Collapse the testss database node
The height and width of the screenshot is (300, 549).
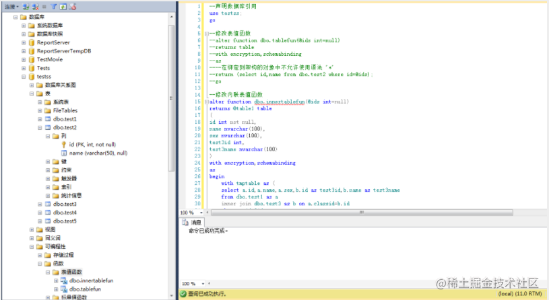[24, 77]
